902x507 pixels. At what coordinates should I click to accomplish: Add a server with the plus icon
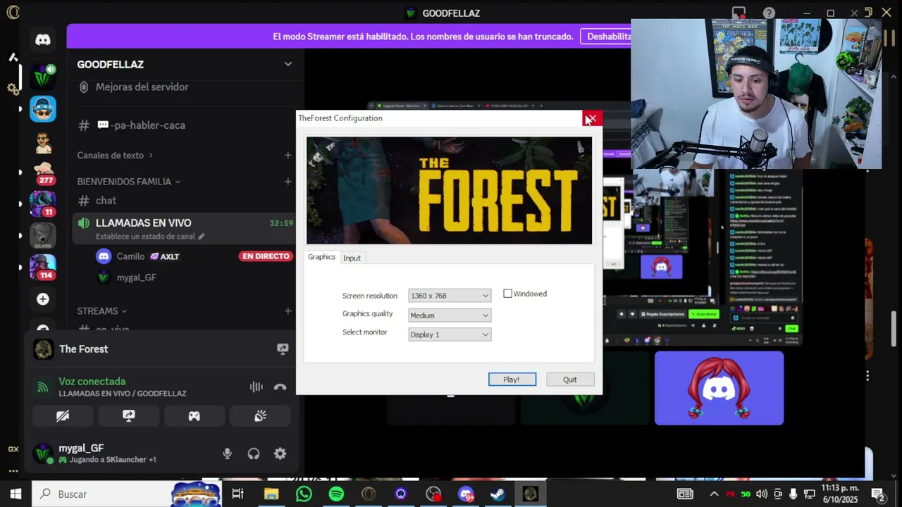[43, 299]
